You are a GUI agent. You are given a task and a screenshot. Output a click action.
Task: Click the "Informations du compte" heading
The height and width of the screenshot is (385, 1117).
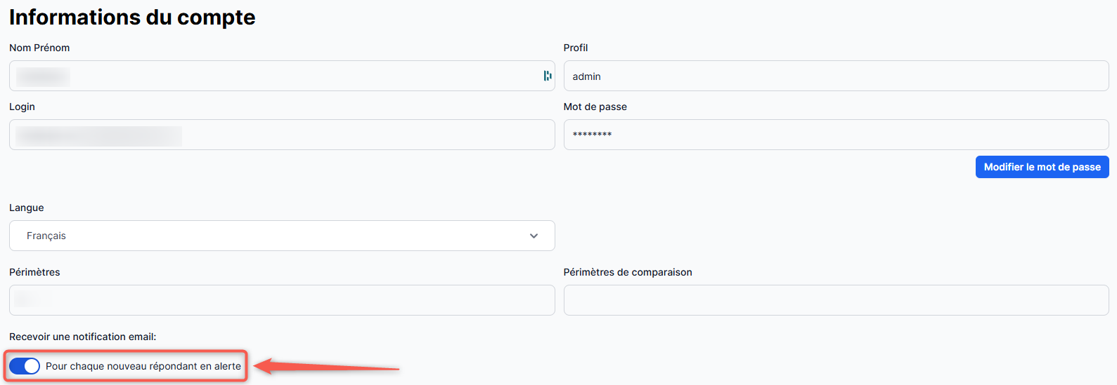point(132,17)
